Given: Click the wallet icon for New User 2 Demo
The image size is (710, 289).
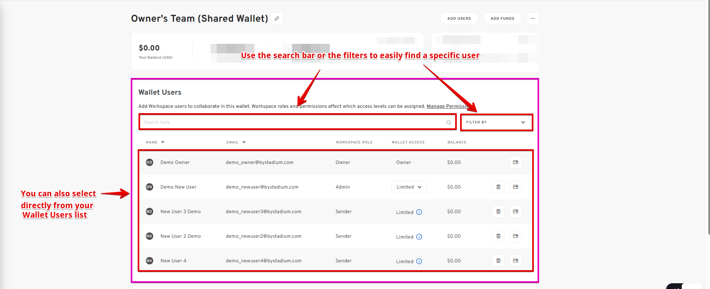Looking at the screenshot, I should (x=515, y=236).
